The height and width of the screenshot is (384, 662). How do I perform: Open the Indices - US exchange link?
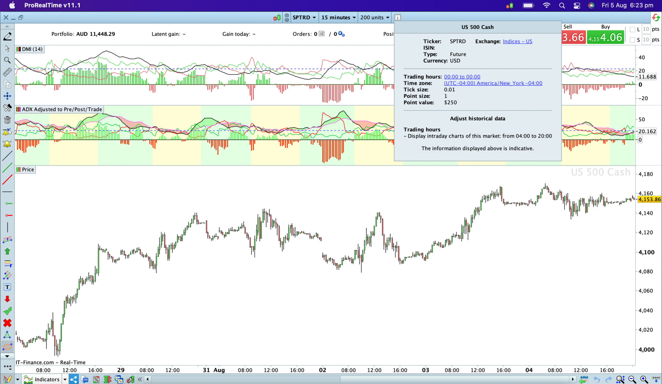[x=517, y=41]
